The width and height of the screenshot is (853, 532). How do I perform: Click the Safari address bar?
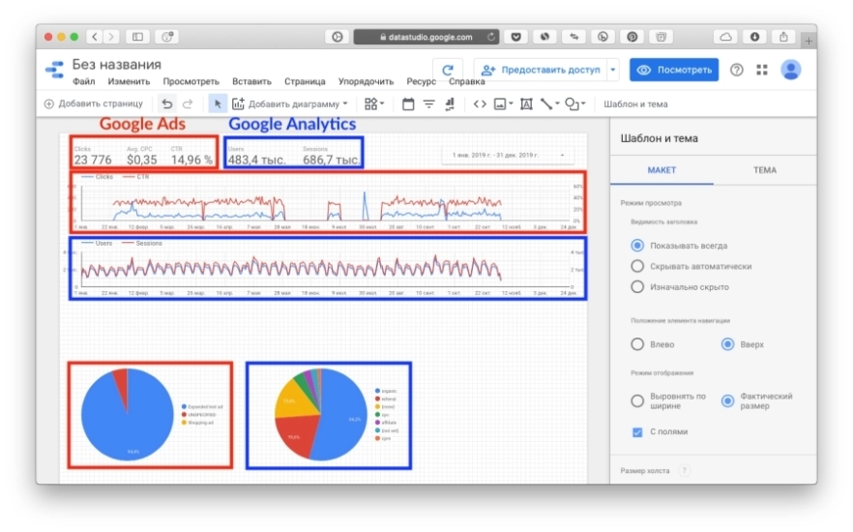coord(426,37)
